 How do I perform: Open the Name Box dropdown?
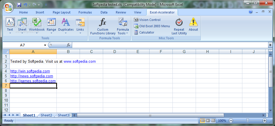[45, 45]
